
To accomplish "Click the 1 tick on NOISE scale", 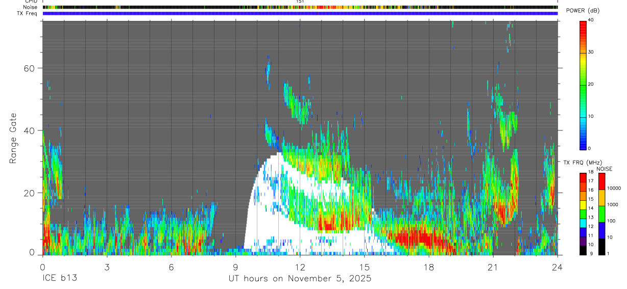I will pyautogui.click(x=609, y=254).
